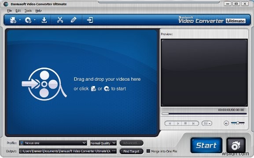254x158 pixels.
Task: Click the add-file icon in drop area text
Action: (x=93, y=89)
